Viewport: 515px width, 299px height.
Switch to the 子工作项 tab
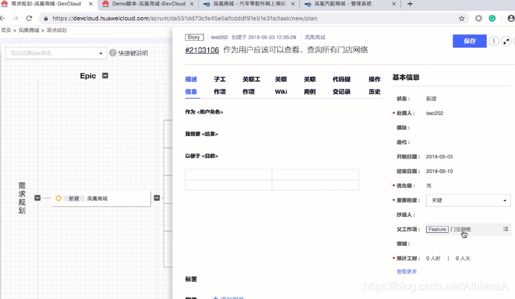click(x=220, y=85)
